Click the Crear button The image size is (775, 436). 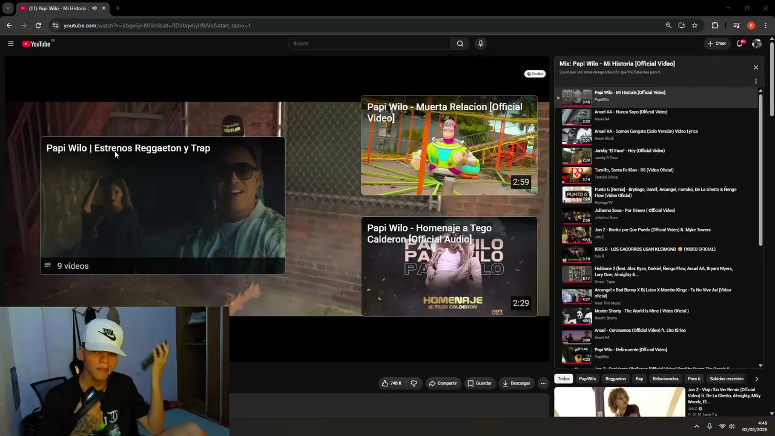tap(717, 44)
